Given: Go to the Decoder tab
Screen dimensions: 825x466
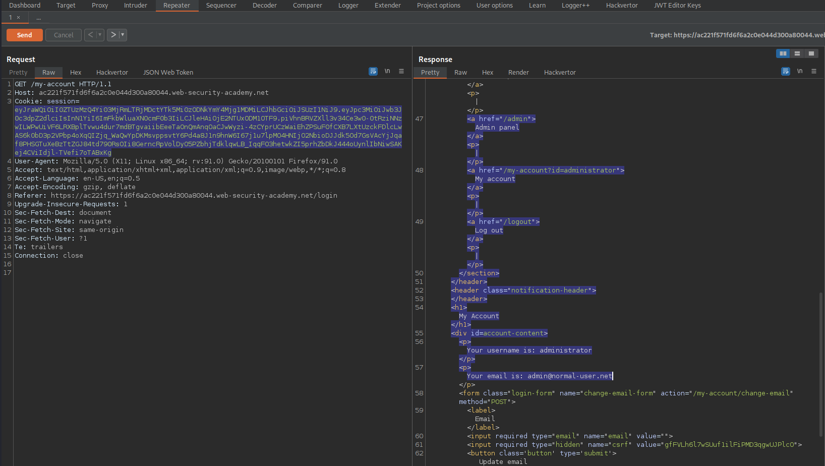Looking at the screenshot, I should (x=265, y=6).
